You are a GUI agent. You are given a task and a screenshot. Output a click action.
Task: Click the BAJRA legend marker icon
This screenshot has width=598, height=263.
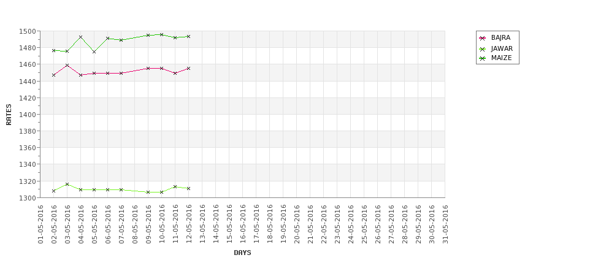pos(483,38)
